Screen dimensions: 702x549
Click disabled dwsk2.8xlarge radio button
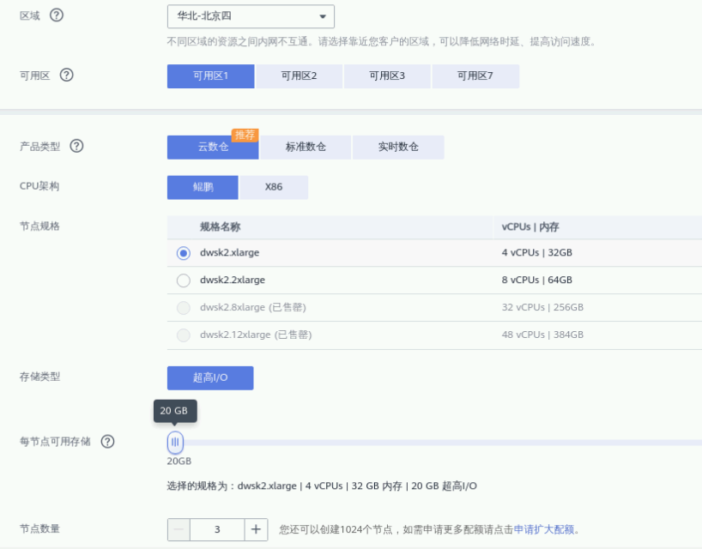[183, 308]
